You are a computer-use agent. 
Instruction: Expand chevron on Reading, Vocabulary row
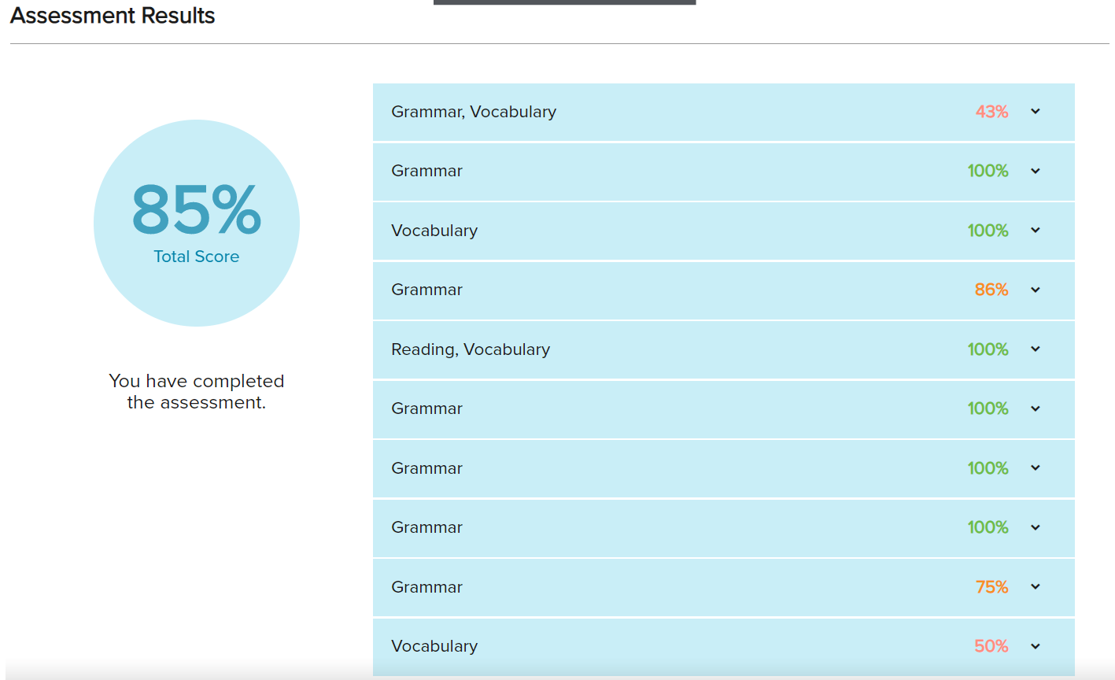pos(1036,349)
